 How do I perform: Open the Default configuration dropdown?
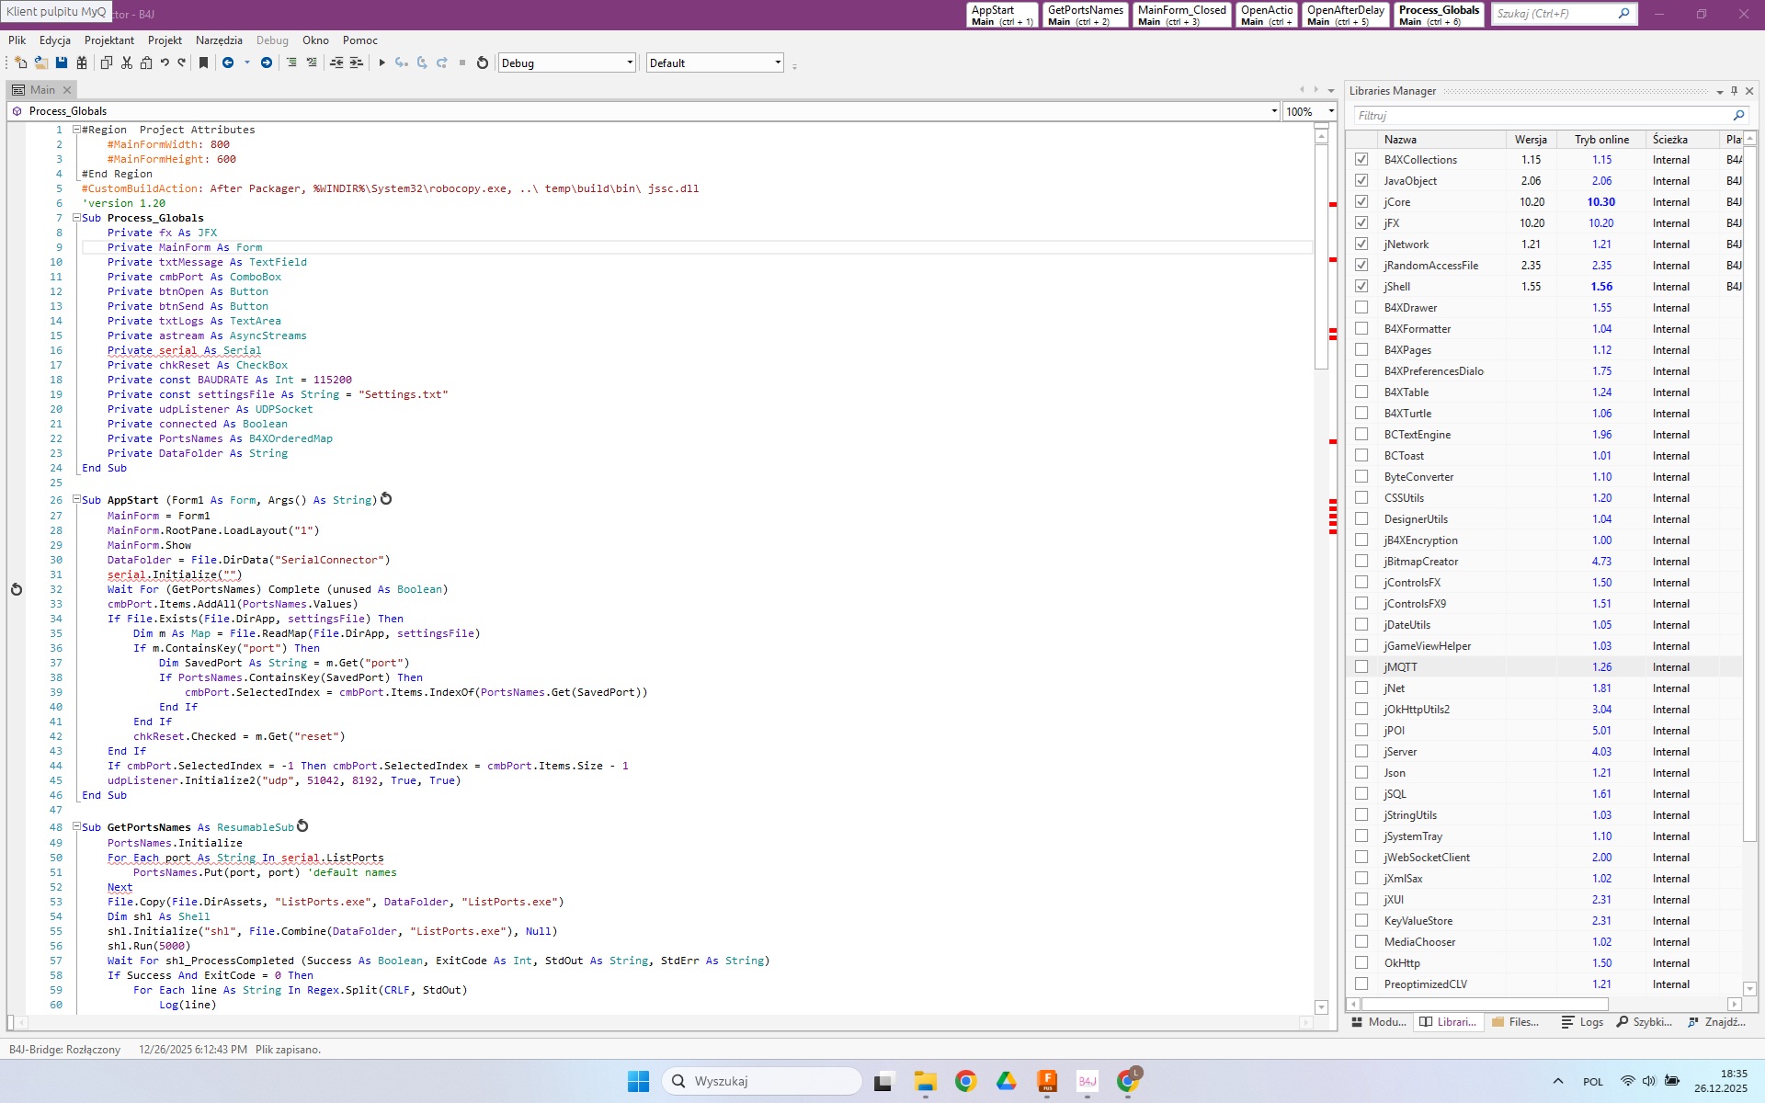[778, 63]
